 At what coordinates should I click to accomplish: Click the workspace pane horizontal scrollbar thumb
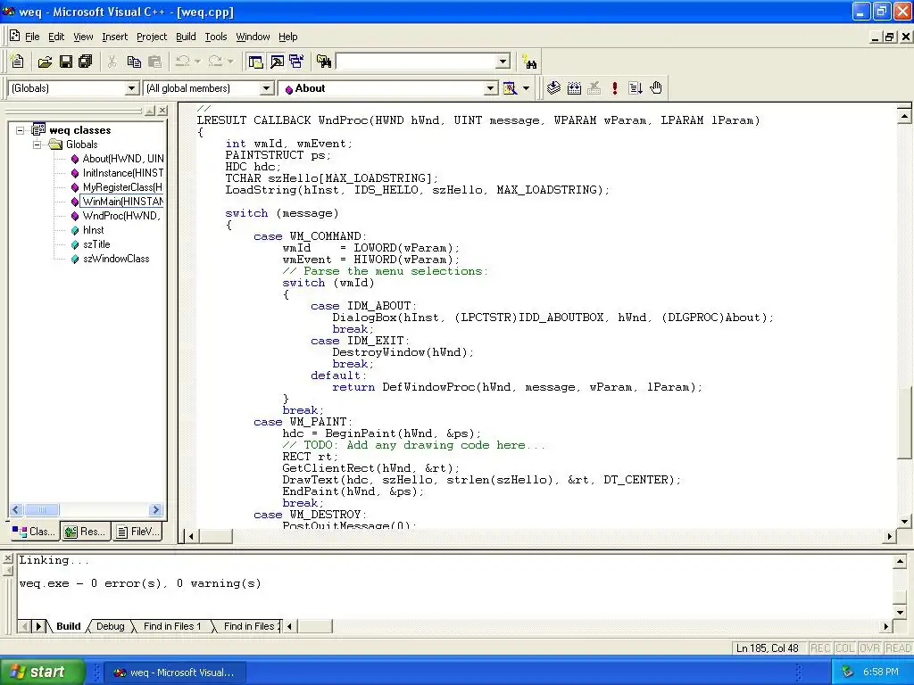point(41,509)
